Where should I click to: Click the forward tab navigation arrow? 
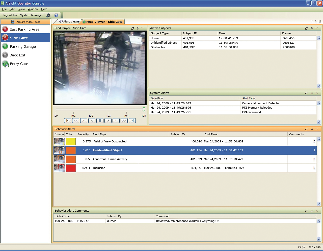tap(316, 21)
